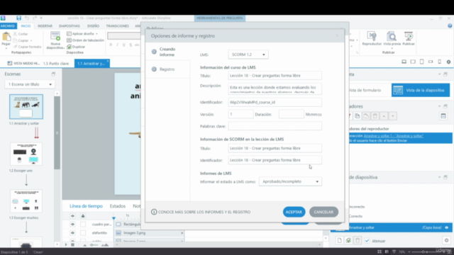
Task: Select Registro section in dialog
Action: point(167,69)
